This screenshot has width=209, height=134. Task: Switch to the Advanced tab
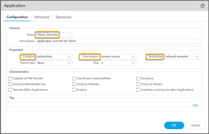42,17
